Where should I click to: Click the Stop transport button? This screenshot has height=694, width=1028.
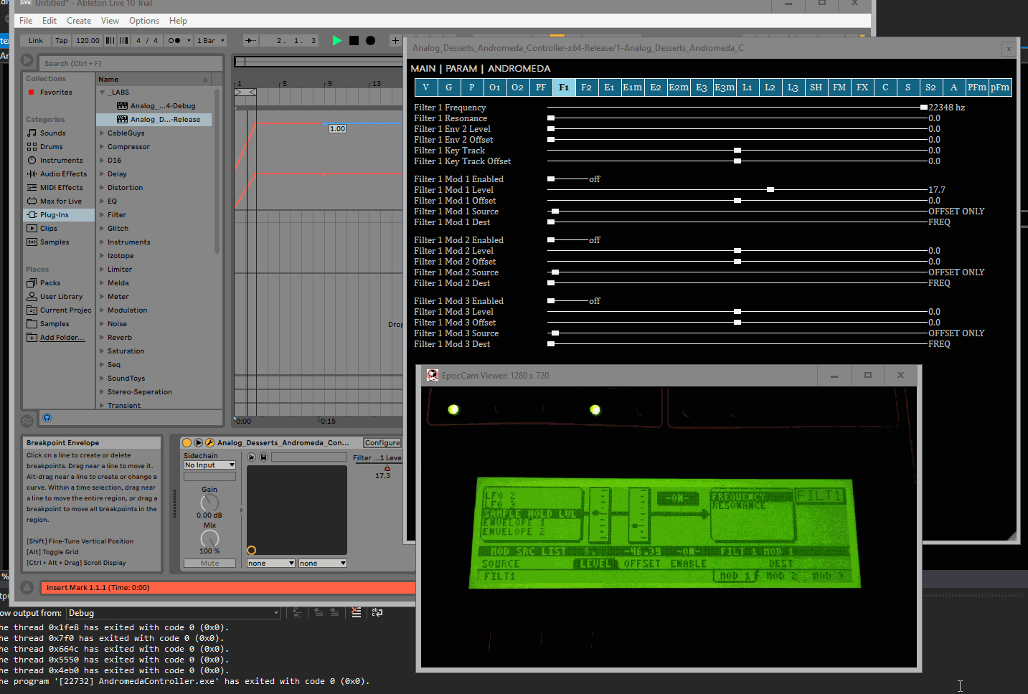pos(354,41)
